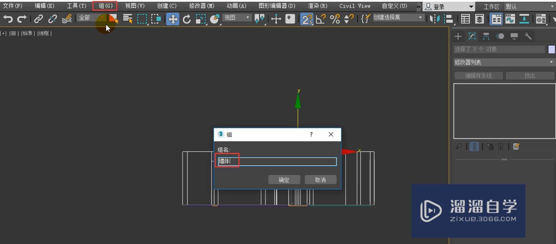Open the 渲染(R) menu

pyautogui.click(x=317, y=6)
